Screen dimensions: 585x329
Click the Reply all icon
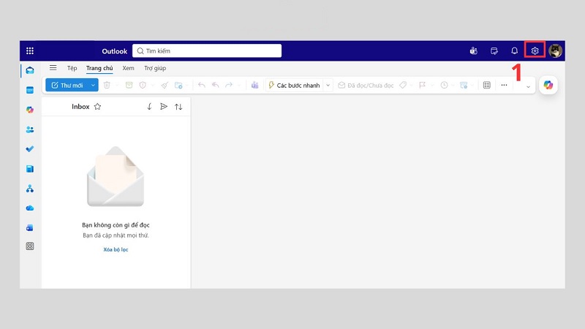click(215, 85)
